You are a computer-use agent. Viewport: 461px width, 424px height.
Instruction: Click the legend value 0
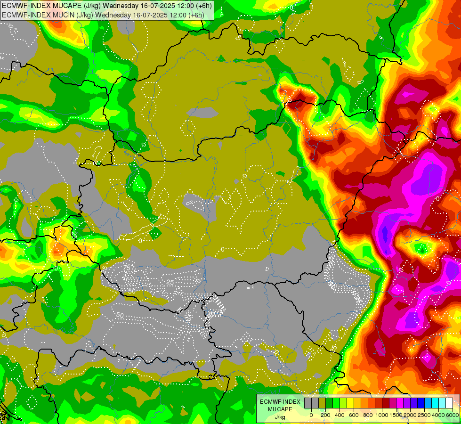311,415
